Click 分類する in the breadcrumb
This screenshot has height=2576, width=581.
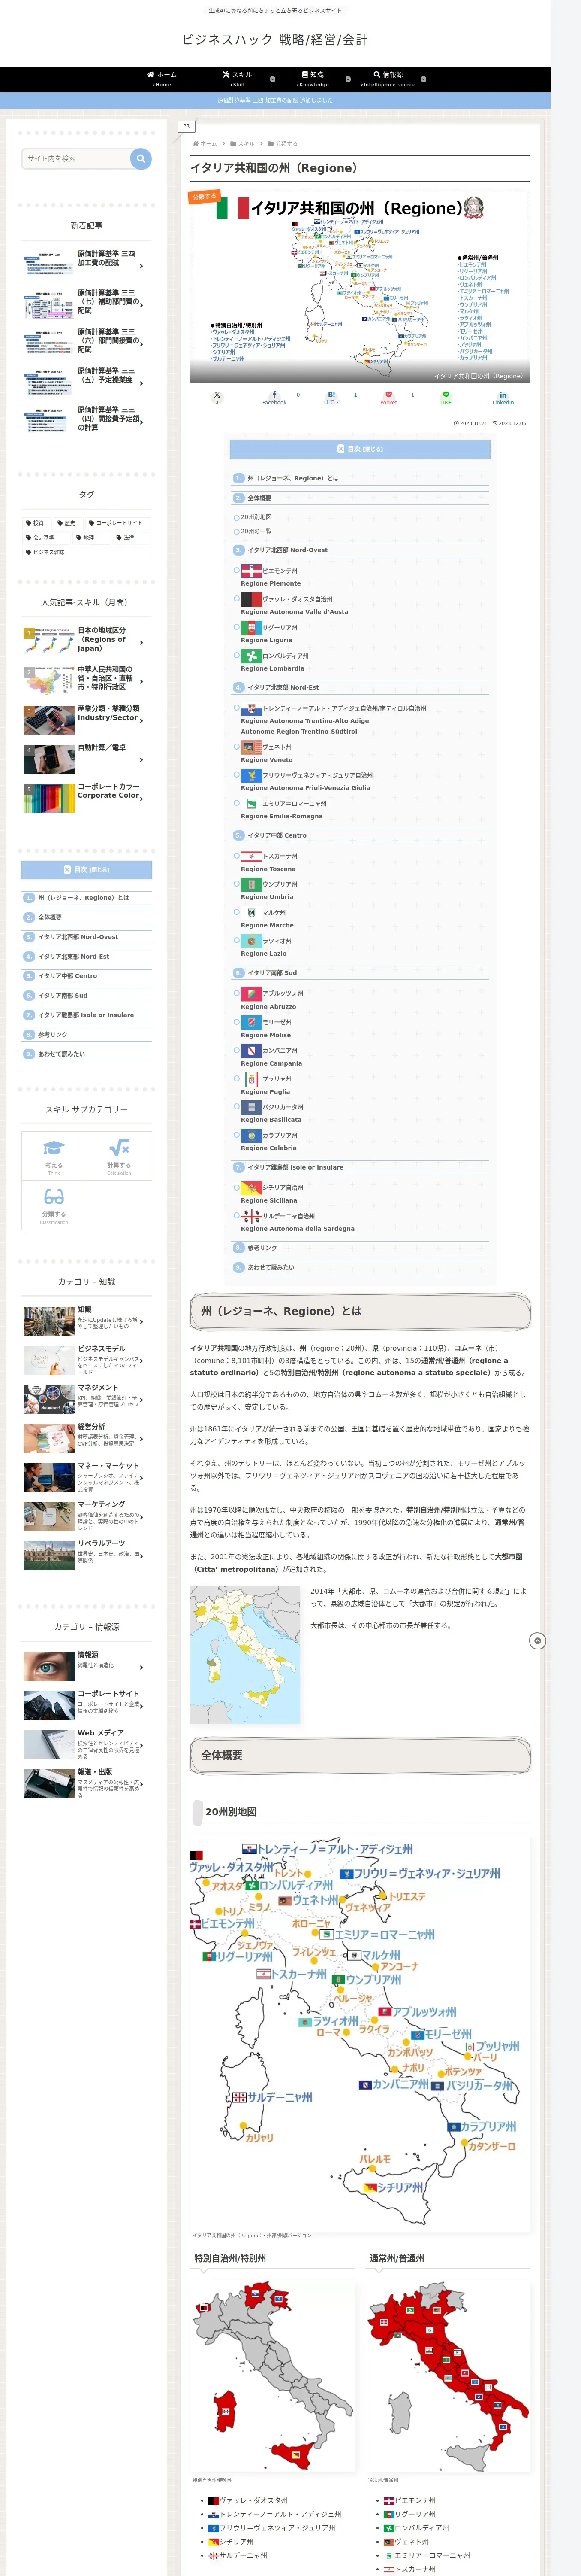[x=286, y=144]
